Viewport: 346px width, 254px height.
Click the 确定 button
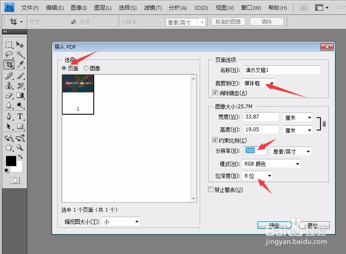[x=274, y=226]
